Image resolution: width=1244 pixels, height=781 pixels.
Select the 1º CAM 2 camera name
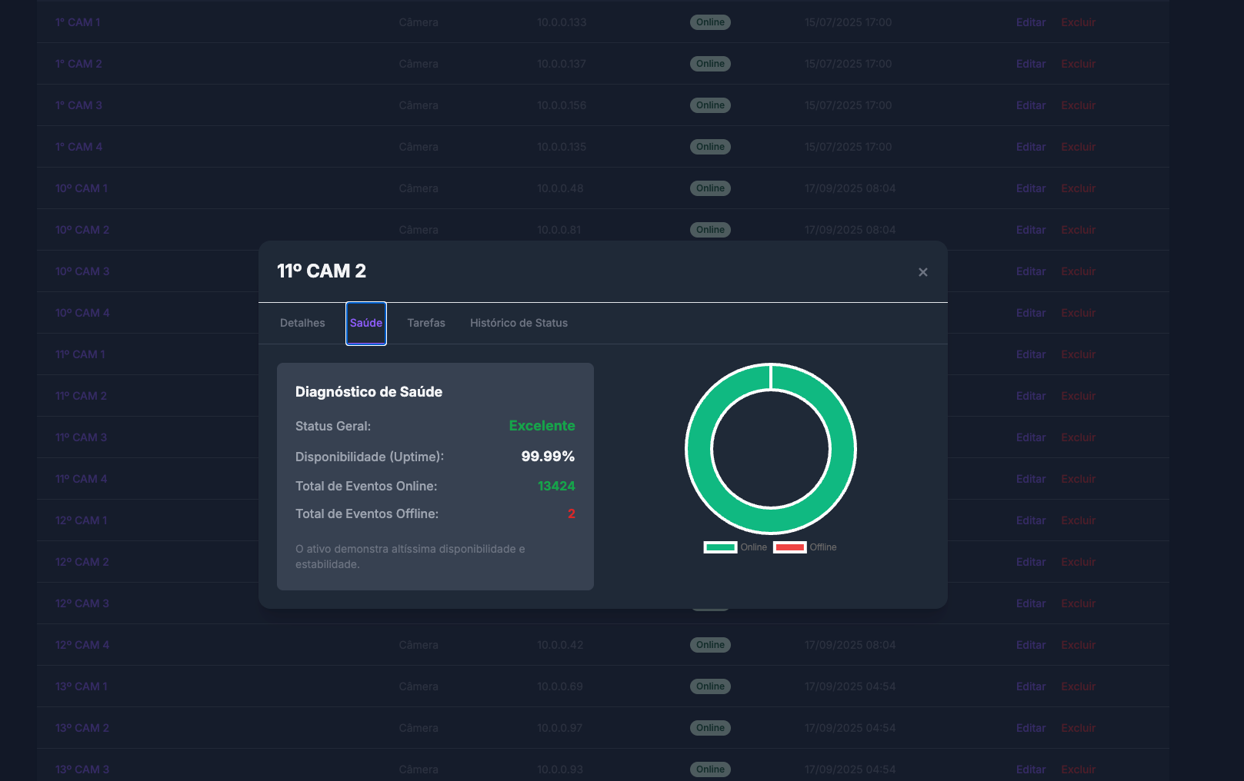pos(78,64)
